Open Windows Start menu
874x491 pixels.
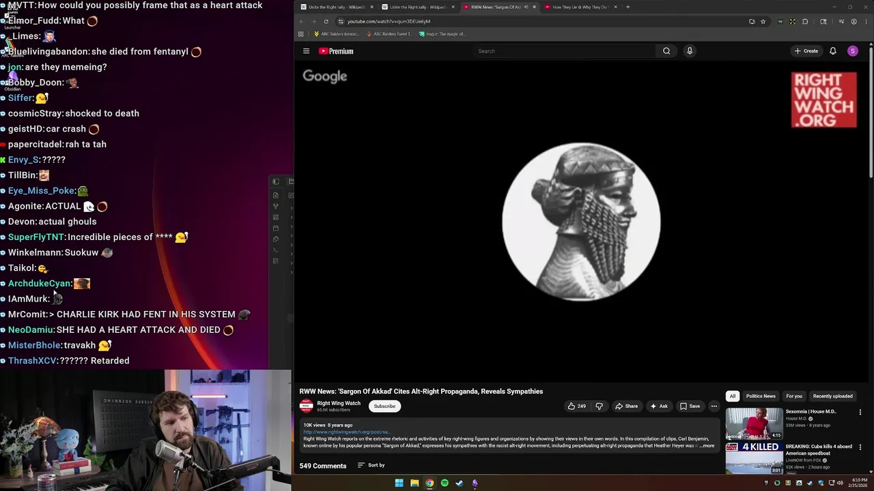(x=399, y=483)
